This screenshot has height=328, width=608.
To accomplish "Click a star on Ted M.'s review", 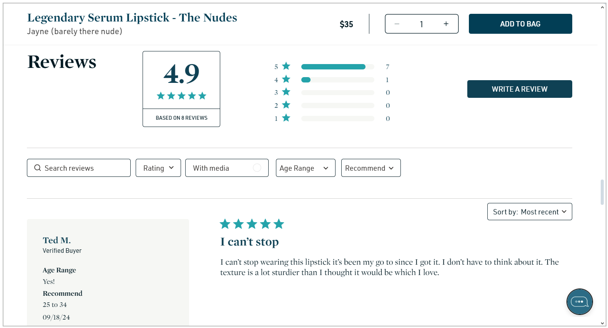I will point(252,224).
